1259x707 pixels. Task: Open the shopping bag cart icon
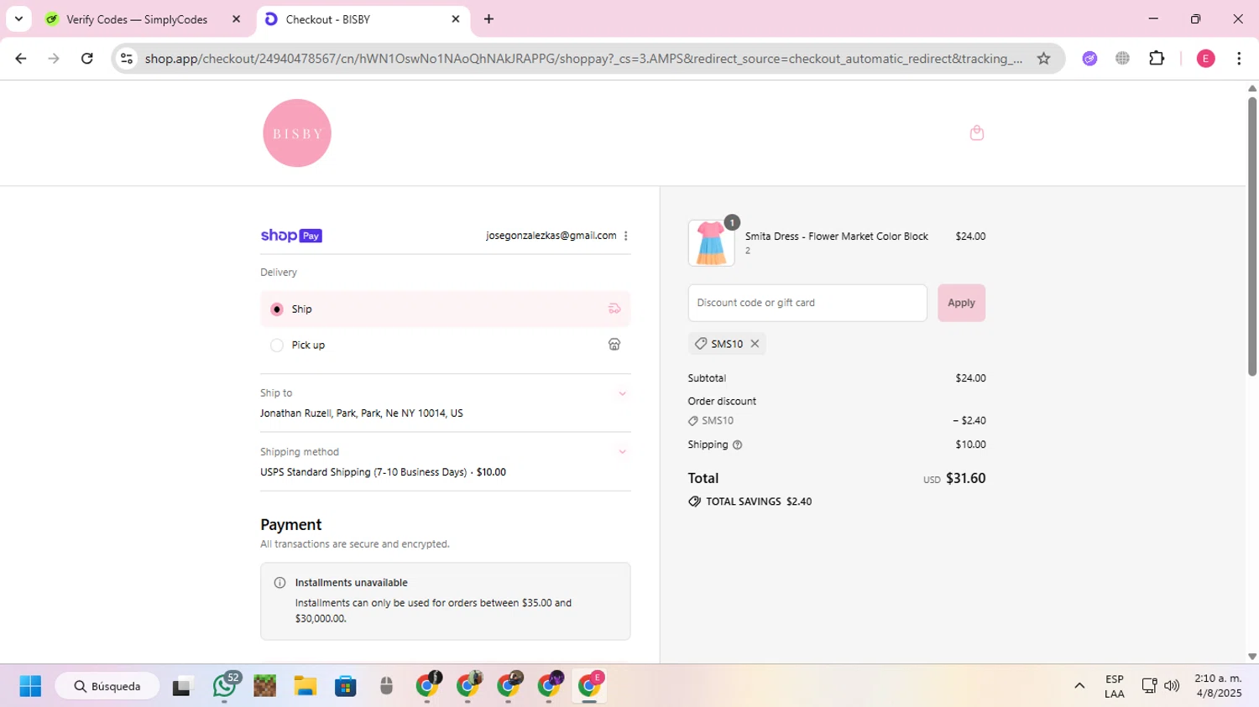(976, 133)
